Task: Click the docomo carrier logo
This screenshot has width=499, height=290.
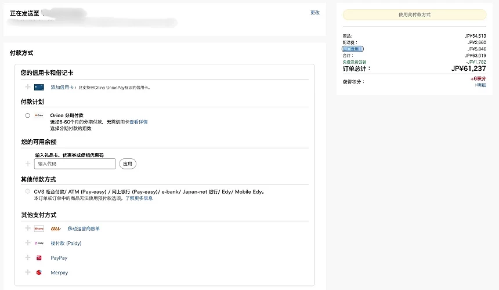Action: coord(39,229)
